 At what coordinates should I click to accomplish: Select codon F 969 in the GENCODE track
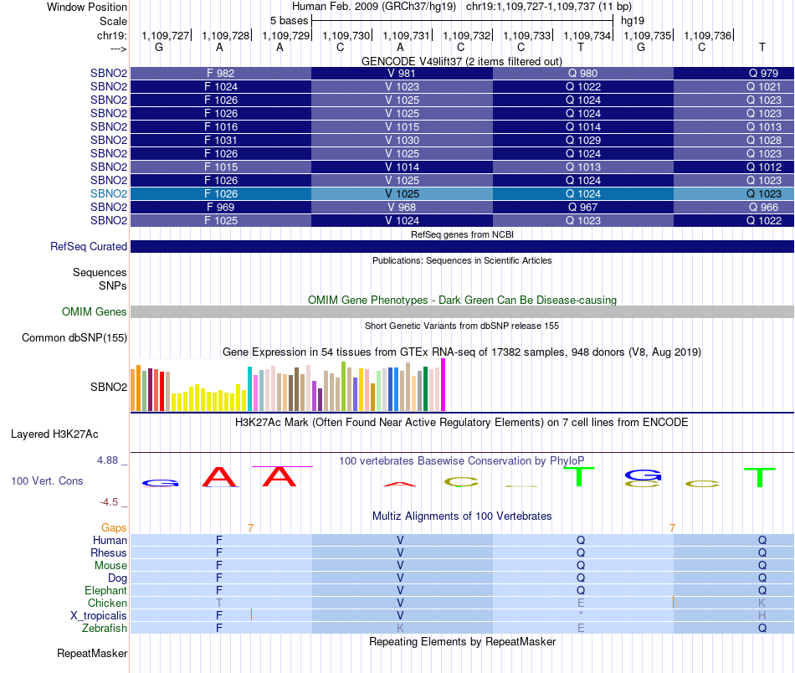pos(221,207)
